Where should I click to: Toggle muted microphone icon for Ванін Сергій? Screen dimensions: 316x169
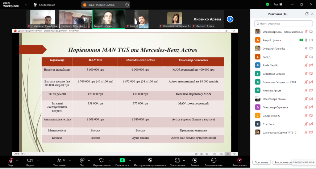pos(306,65)
